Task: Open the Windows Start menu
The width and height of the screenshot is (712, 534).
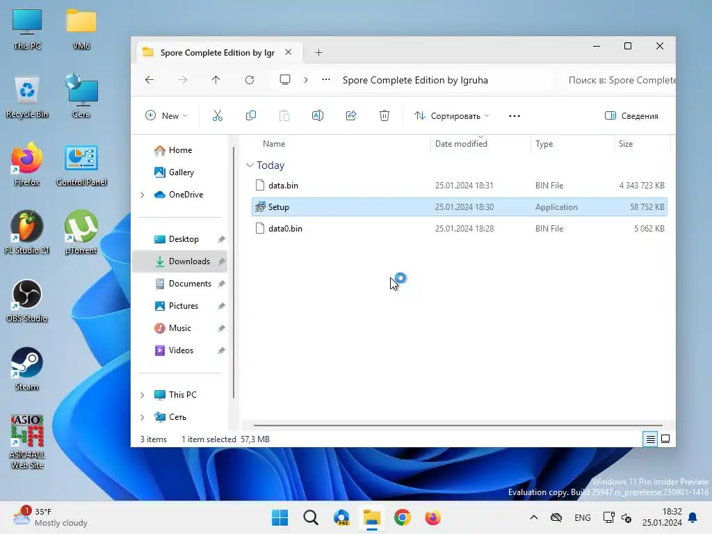Action: click(x=280, y=517)
